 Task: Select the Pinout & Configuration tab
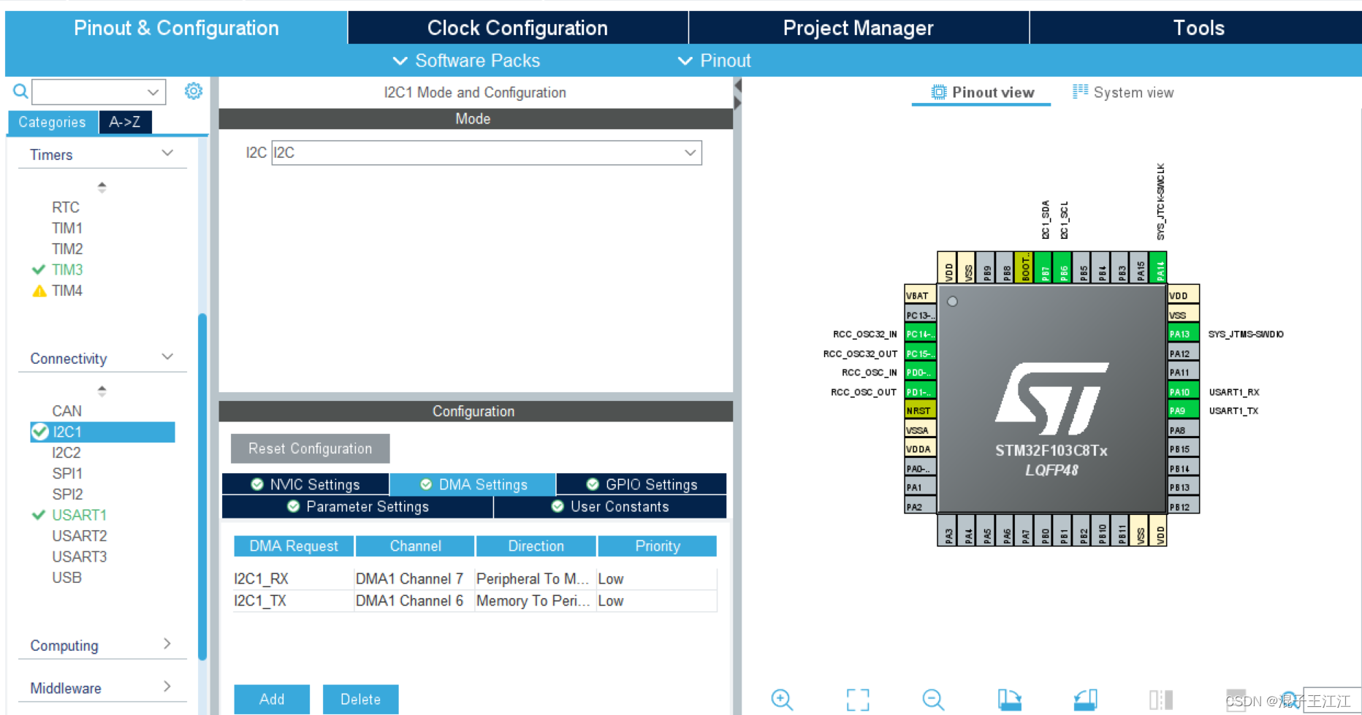tap(176, 28)
